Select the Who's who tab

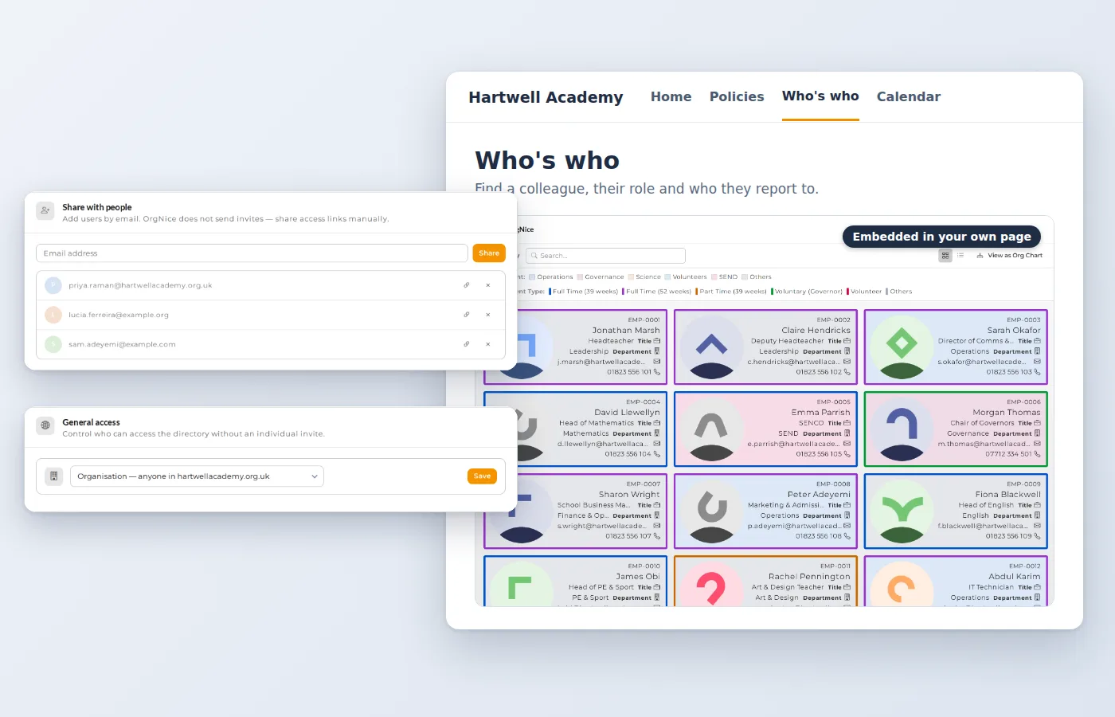pos(820,96)
